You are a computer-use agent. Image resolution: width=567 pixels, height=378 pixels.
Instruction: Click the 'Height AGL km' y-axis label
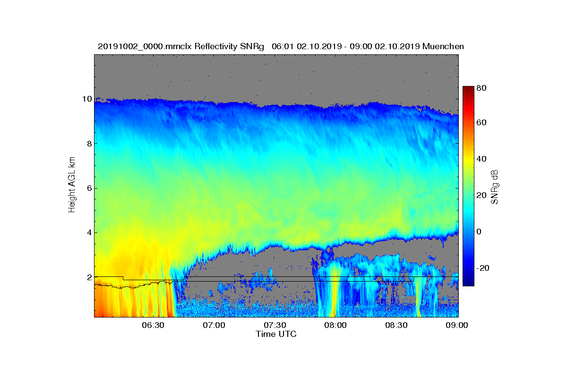72,186
